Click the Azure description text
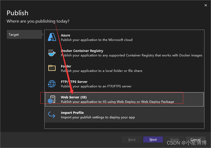Viewport: 211px width, 148px height. tap(97, 40)
